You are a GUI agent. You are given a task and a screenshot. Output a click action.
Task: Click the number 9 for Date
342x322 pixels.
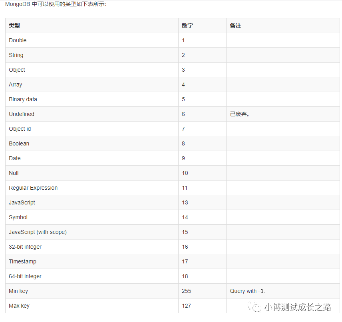tap(183, 158)
